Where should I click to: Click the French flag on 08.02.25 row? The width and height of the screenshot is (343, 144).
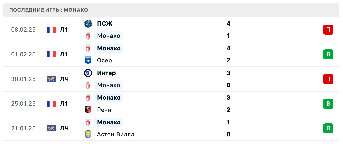tap(51, 30)
